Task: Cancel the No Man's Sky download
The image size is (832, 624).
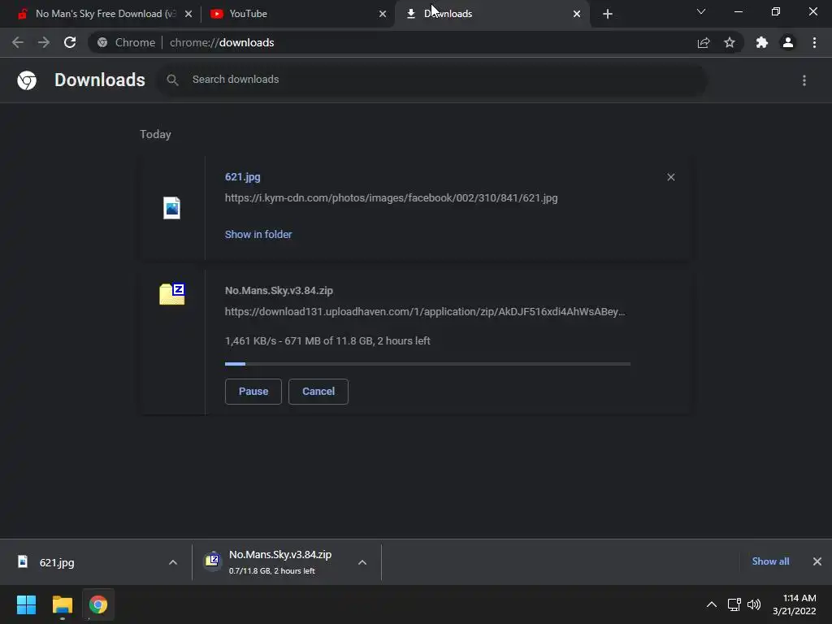Action: [x=318, y=392]
